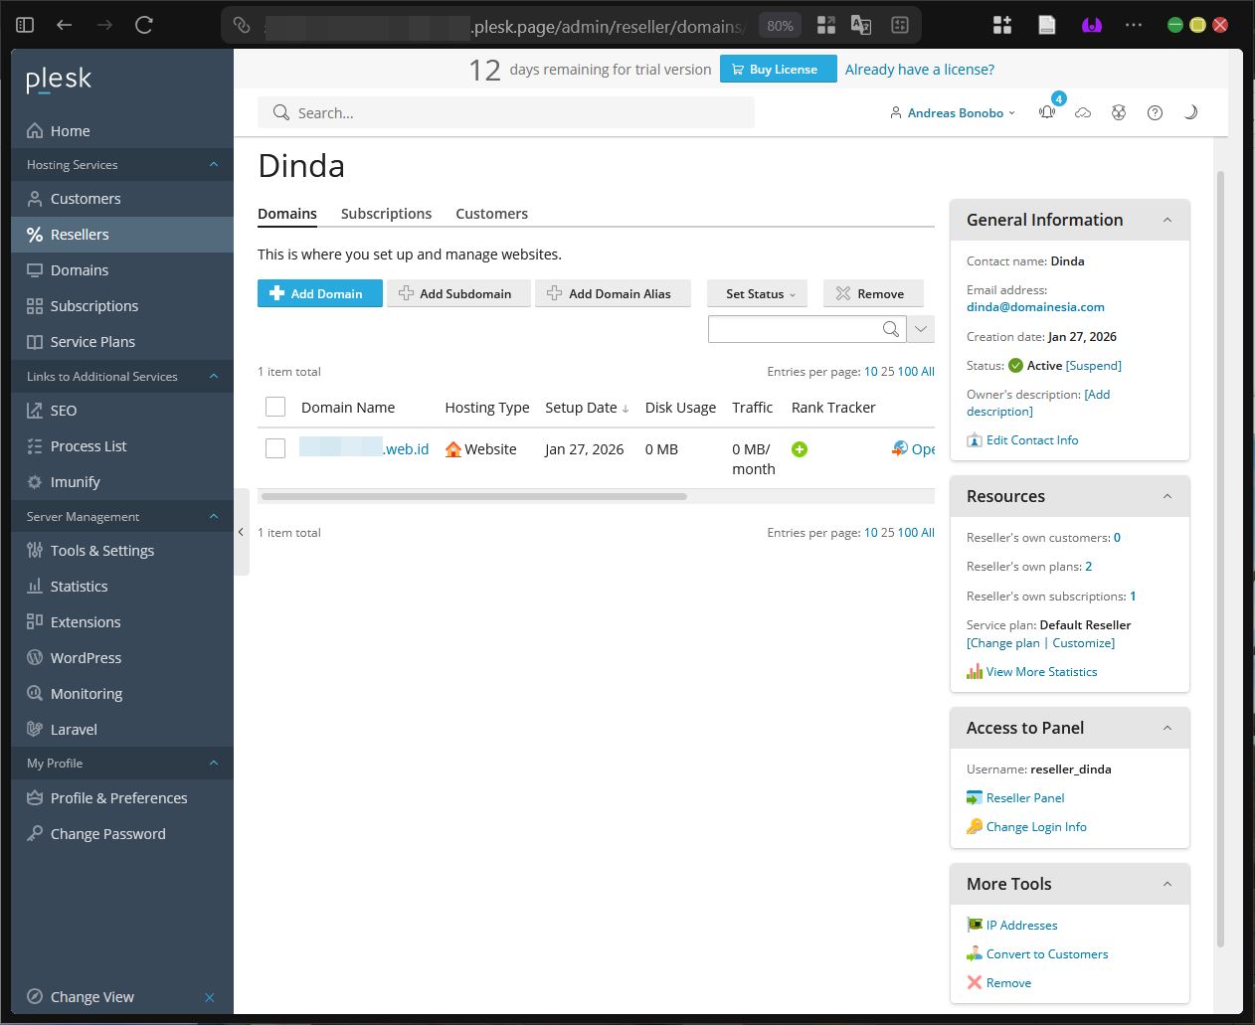Open Laravel in the sidebar
The height and width of the screenshot is (1025, 1255).
point(74,730)
